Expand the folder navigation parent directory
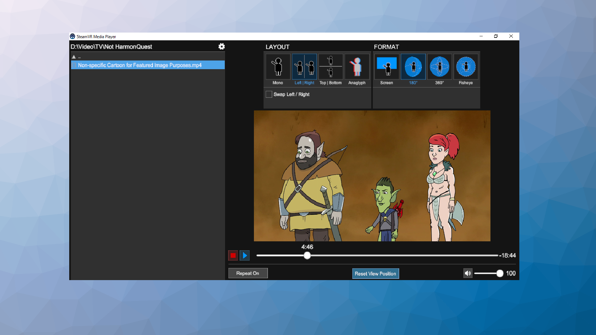Viewport: 596px width, 335px height. (76, 57)
